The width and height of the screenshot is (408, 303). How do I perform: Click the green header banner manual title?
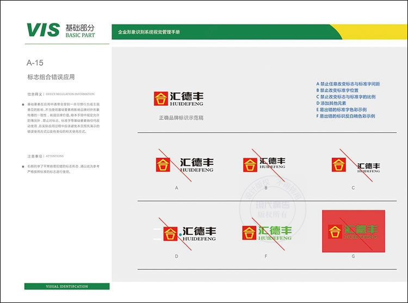click(149, 33)
